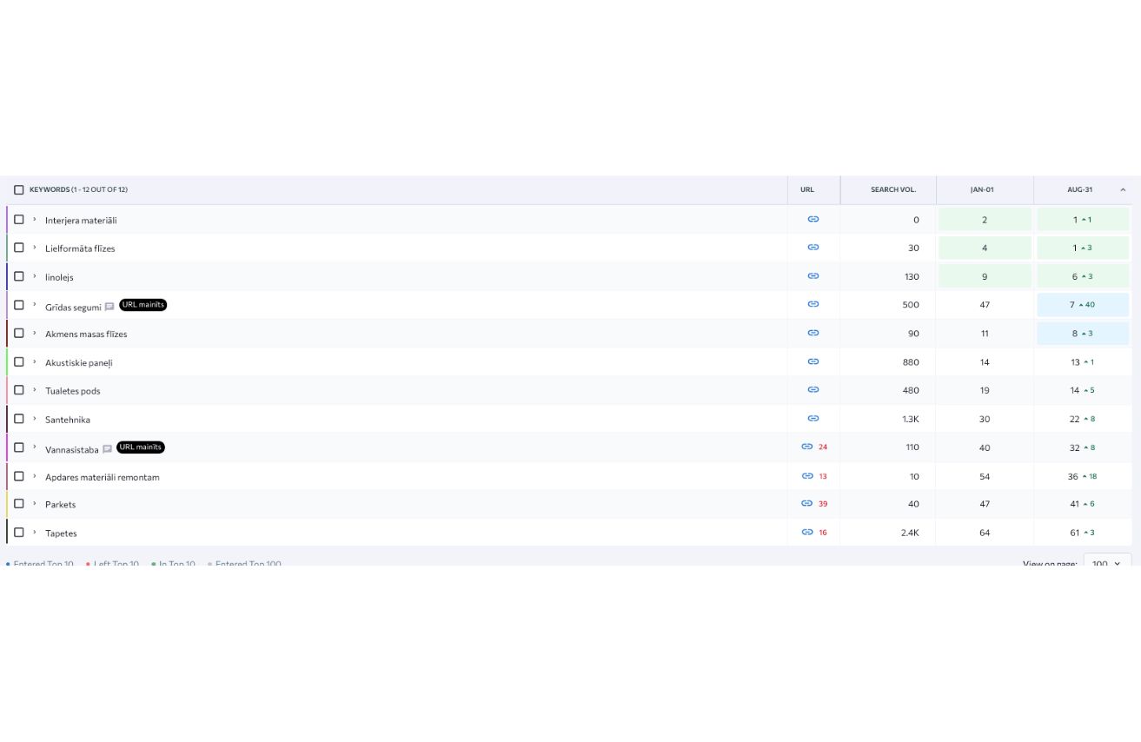1141x742 pixels.
Task: Click the URL link icon for linolejs
Action: (x=813, y=276)
